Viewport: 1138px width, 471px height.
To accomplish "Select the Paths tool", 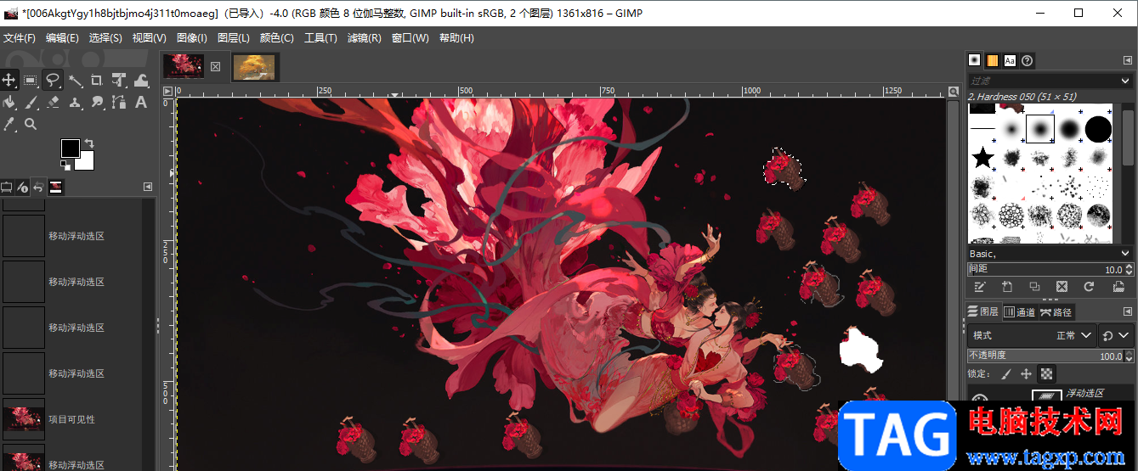I will [x=119, y=102].
